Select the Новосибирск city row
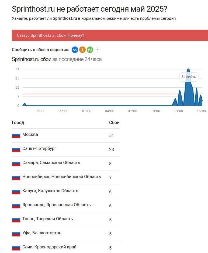208x253 pixels. [x=66, y=178]
